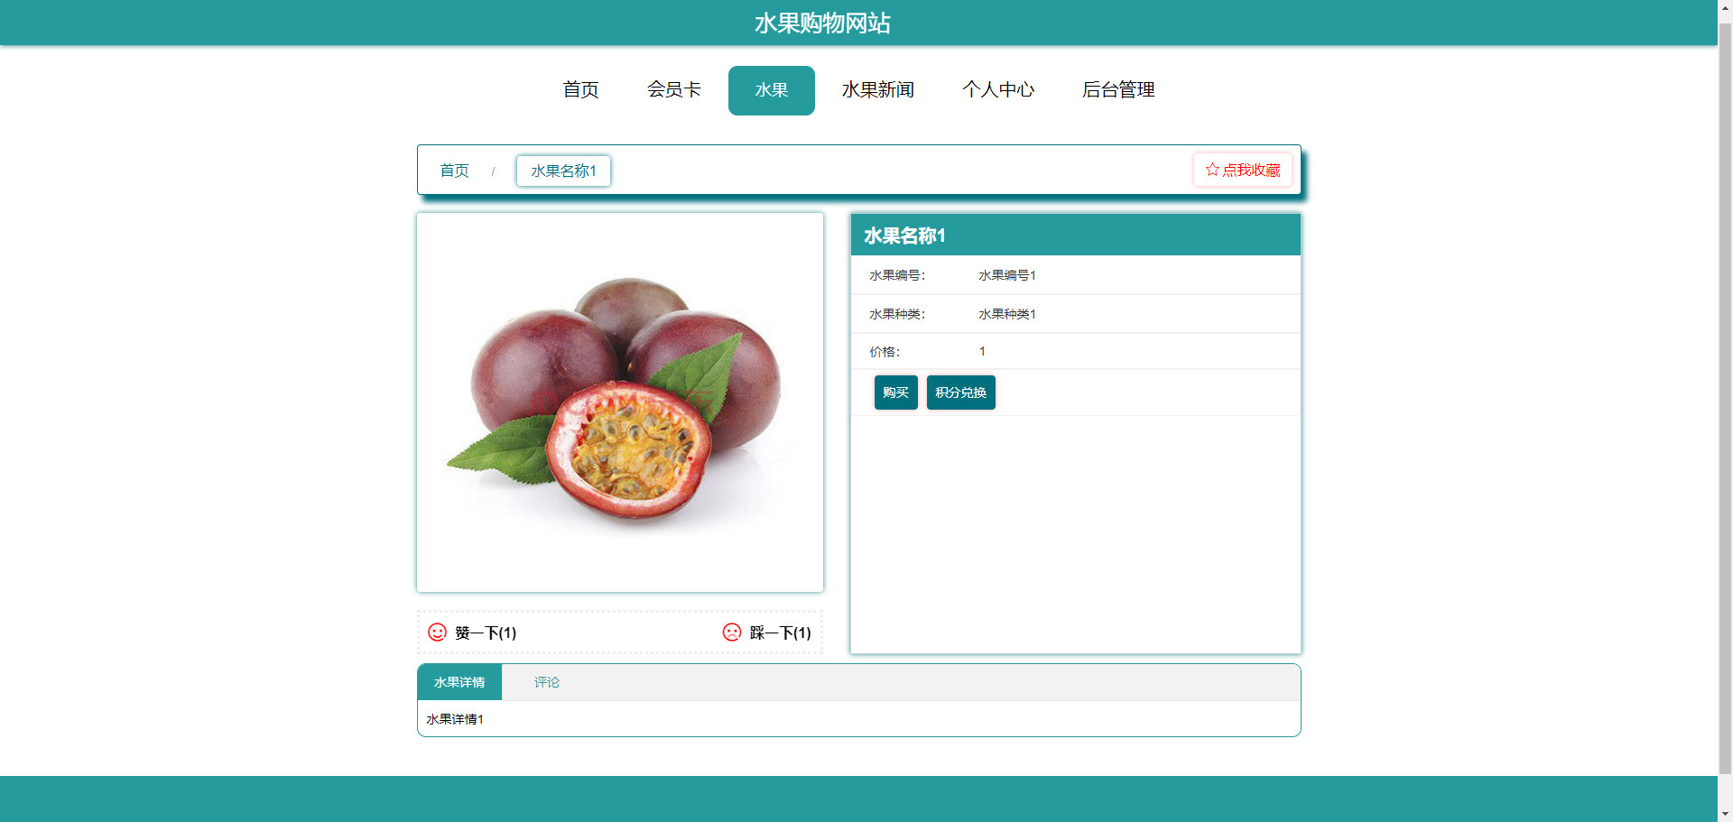
Task: Switch to the 评论 tab
Action: click(547, 682)
